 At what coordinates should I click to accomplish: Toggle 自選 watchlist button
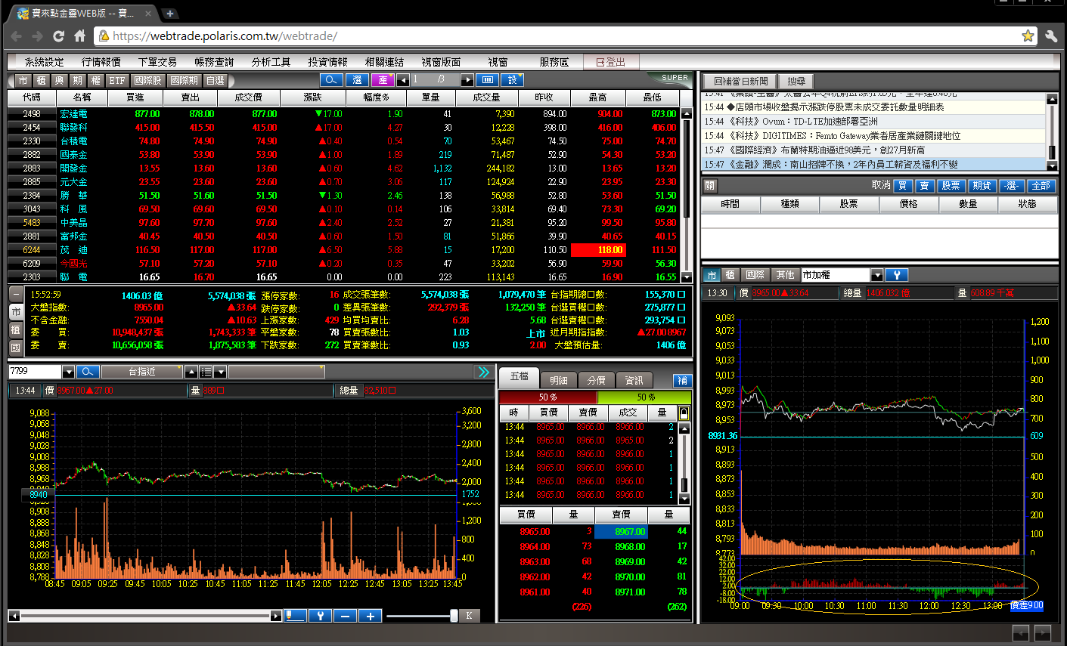(x=216, y=80)
